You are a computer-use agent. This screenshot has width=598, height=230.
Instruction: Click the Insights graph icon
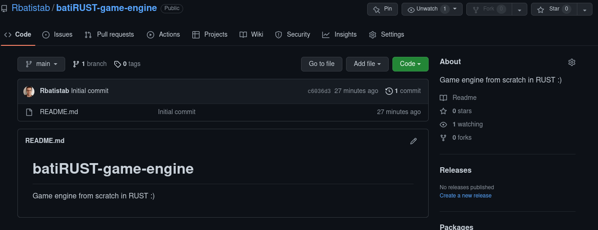click(x=326, y=35)
